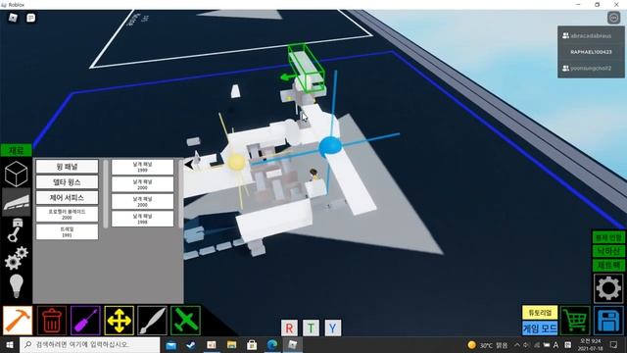Click the wing panel list scrollbar
The height and width of the screenshot is (353, 627).
click(180, 194)
